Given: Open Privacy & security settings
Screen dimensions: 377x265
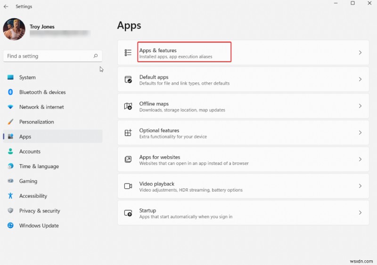Looking at the screenshot, I should 53,211.
